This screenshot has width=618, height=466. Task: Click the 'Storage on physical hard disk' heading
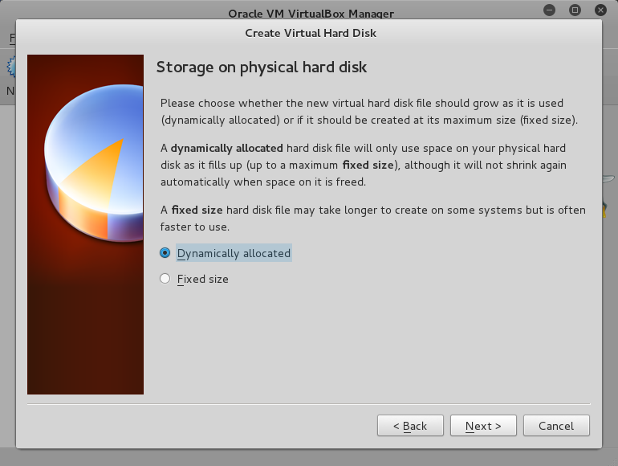point(262,67)
